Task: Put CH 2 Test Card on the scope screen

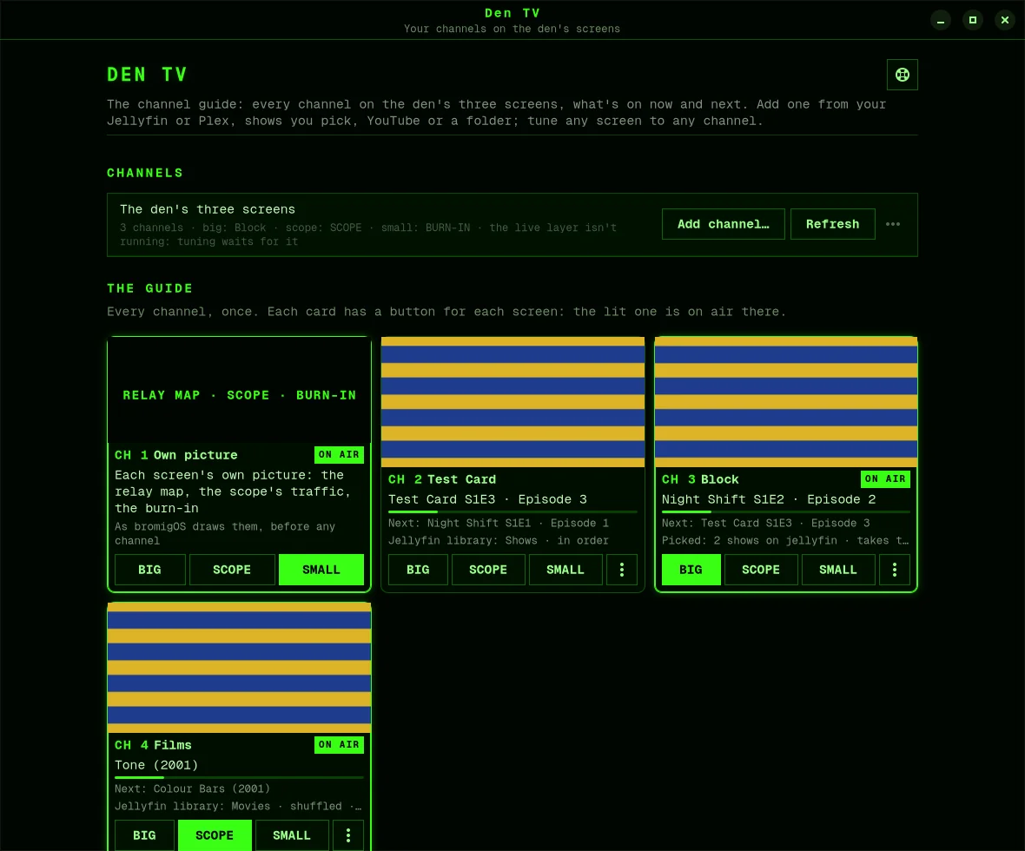Action: (488, 570)
